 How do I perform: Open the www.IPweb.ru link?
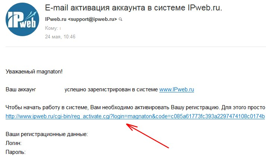click(x=176, y=89)
